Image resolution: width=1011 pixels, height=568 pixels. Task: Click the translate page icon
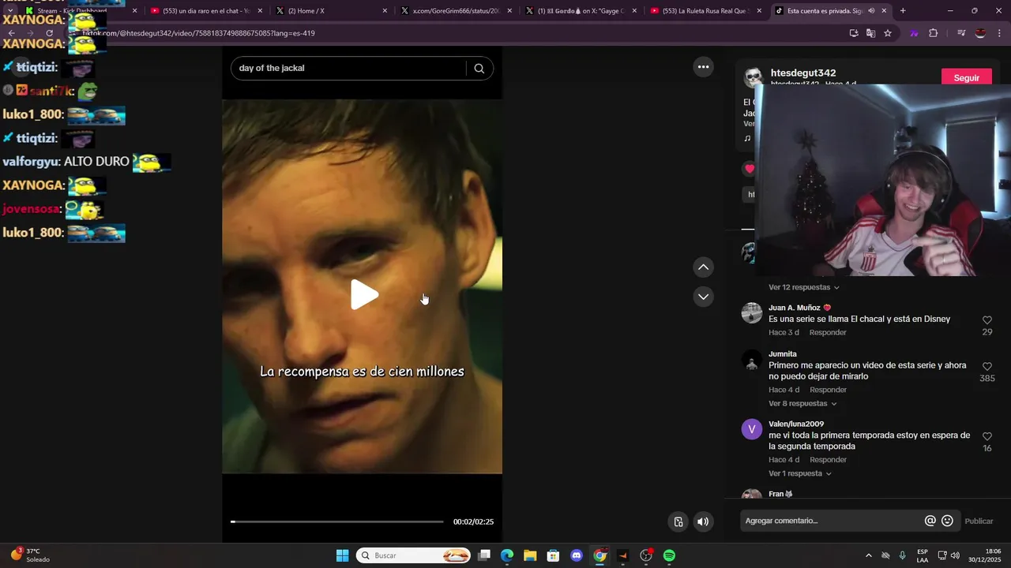[x=870, y=33]
